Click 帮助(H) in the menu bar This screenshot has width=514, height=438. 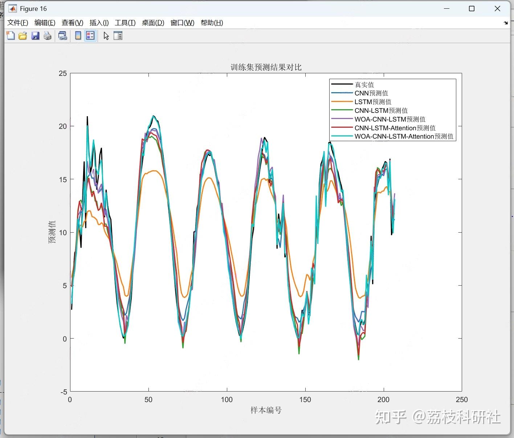click(x=212, y=22)
